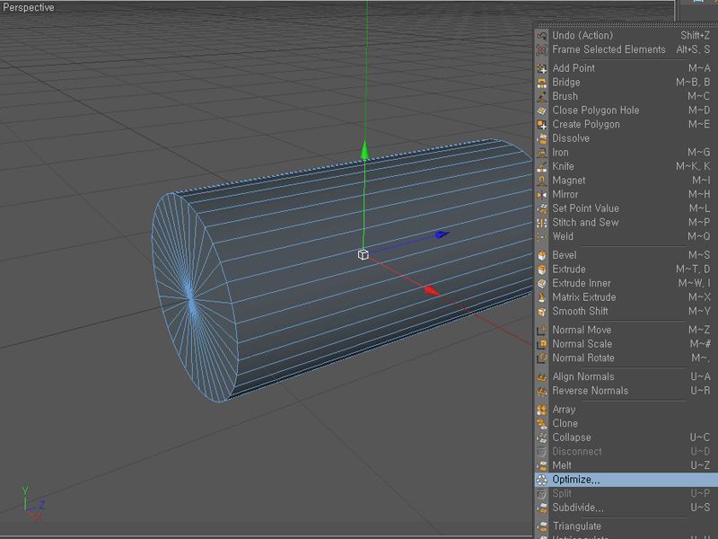Click the Optimize... gear icon
This screenshot has width=718, height=539.
tap(542, 480)
